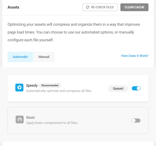Click the Basic compression description text
156x146 pixels.
tap(52, 123)
